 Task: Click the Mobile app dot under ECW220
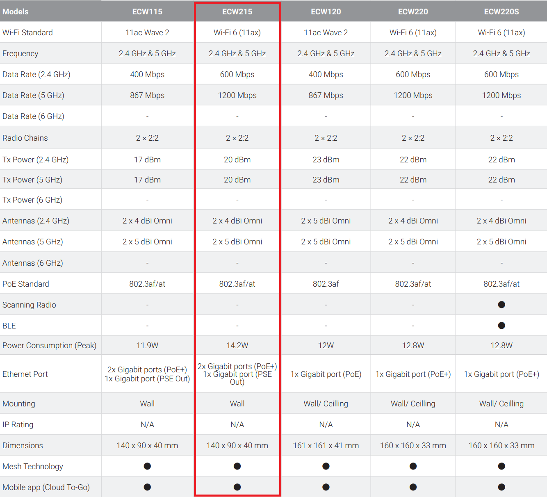413,487
